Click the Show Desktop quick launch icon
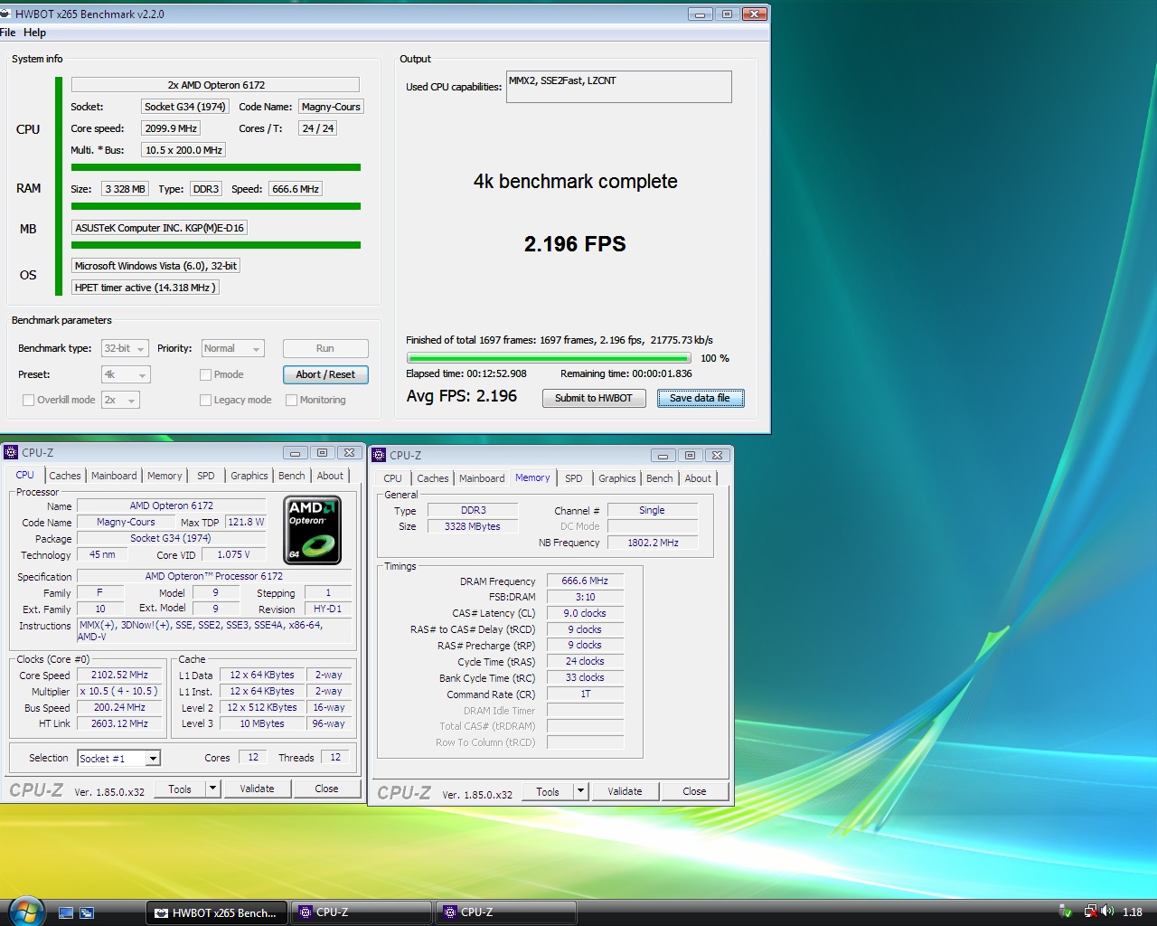Image resolution: width=1157 pixels, height=926 pixels. (x=66, y=913)
